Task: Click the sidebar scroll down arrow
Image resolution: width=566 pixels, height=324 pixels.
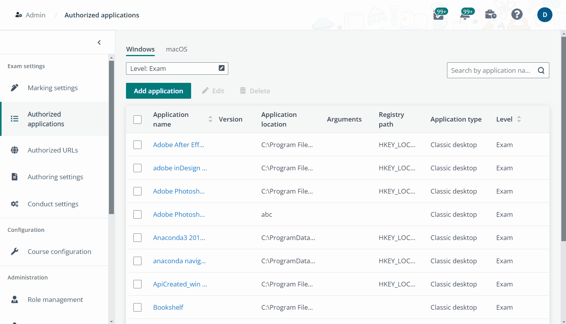Action: tap(112, 321)
